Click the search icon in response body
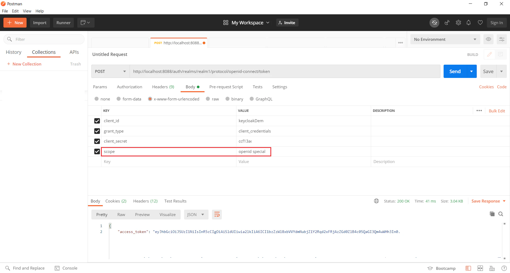This screenshot has height=273, width=510. point(501,214)
